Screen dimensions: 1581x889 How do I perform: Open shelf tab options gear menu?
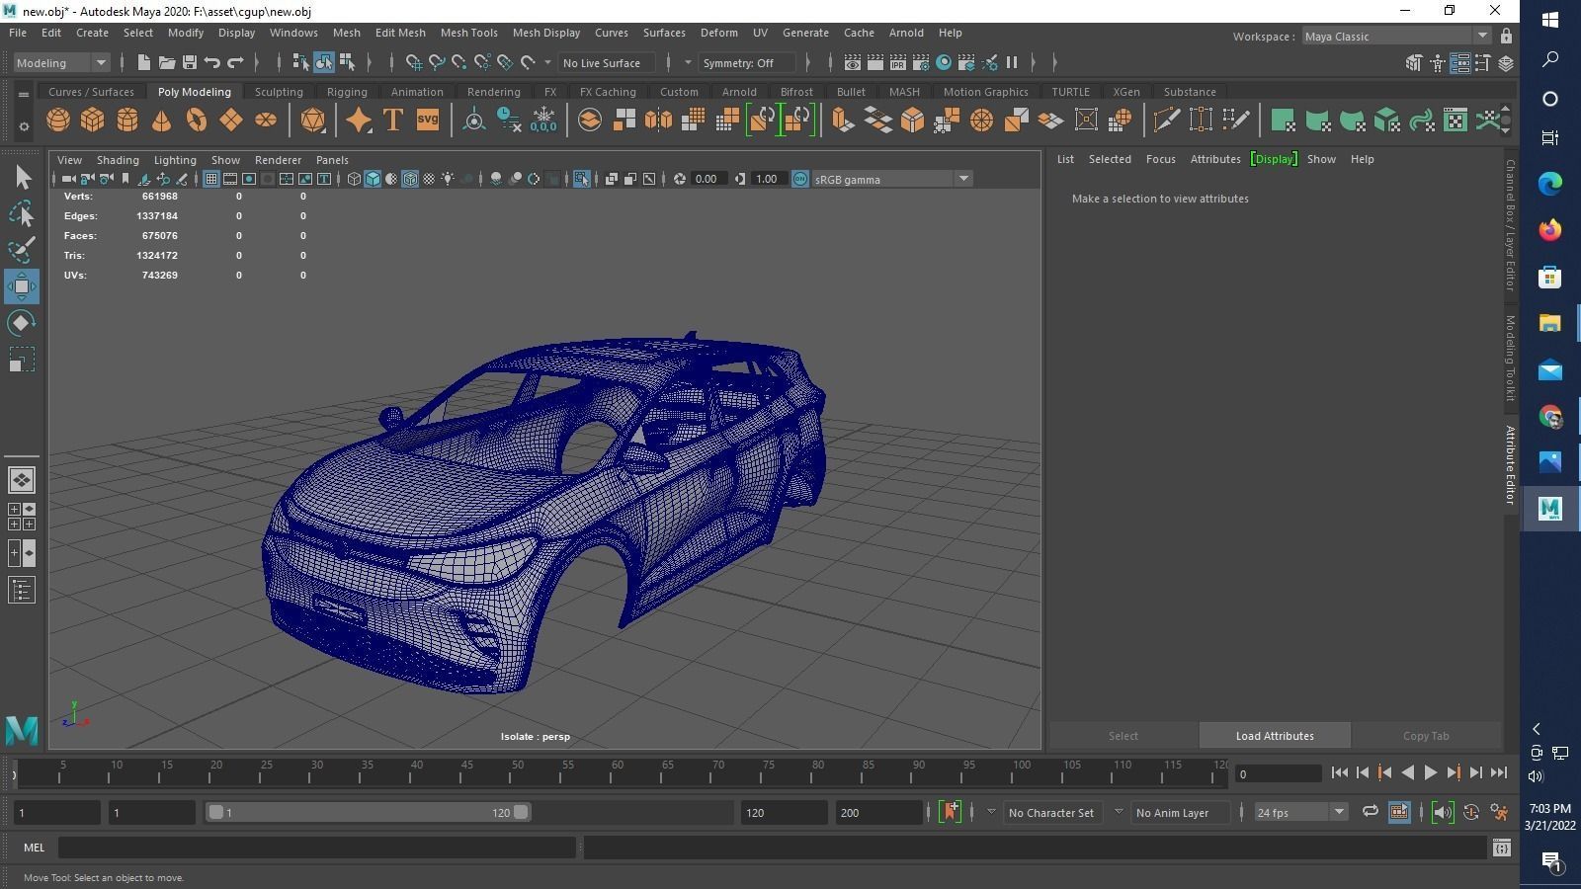point(24,126)
